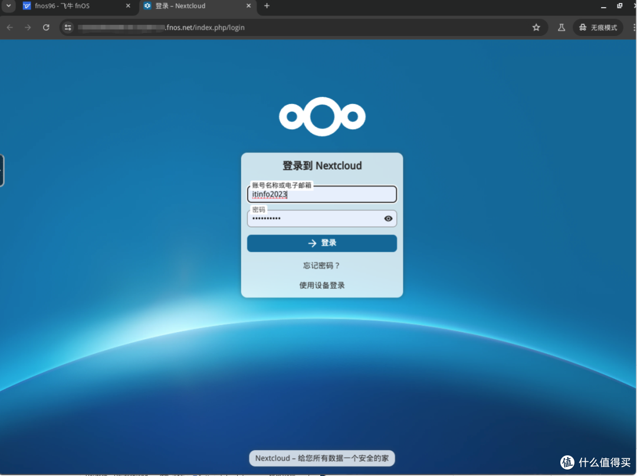Screen dimensions: 637x476
Task: Bookmark this page with the star
Action: [x=536, y=27]
